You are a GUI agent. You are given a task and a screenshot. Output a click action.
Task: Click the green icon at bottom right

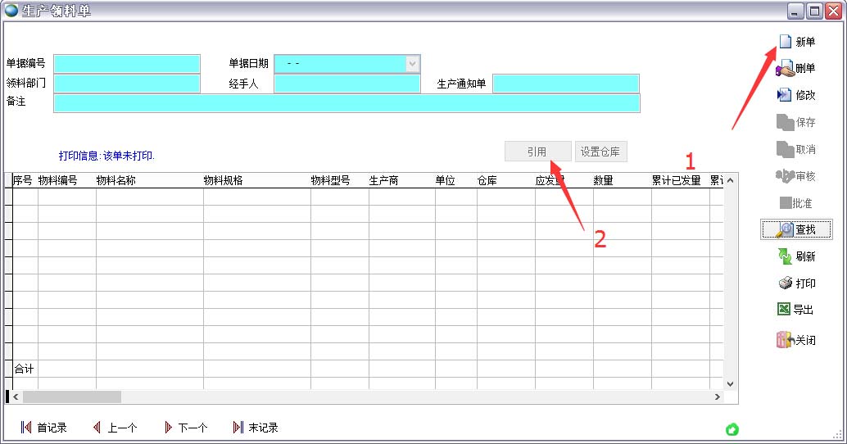coord(732,429)
